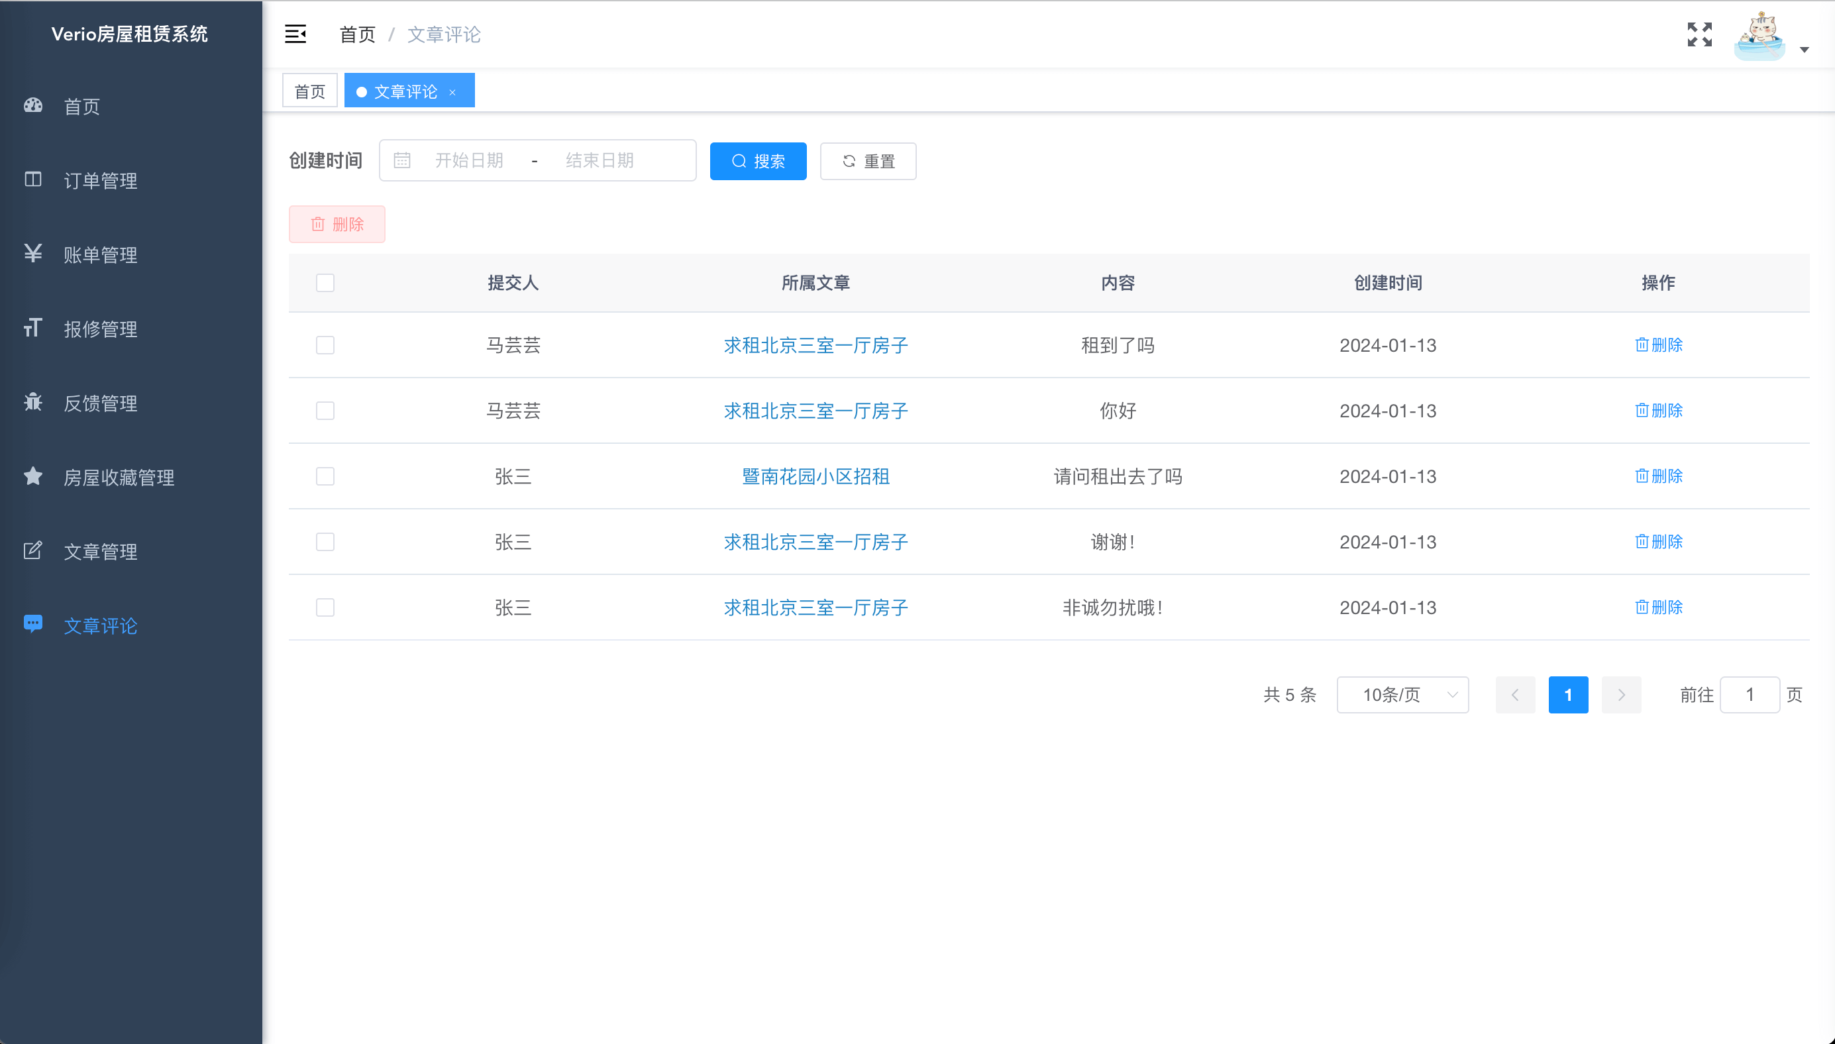Open 订单管理 from sidebar
1835x1044 pixels.
point(101,181)
